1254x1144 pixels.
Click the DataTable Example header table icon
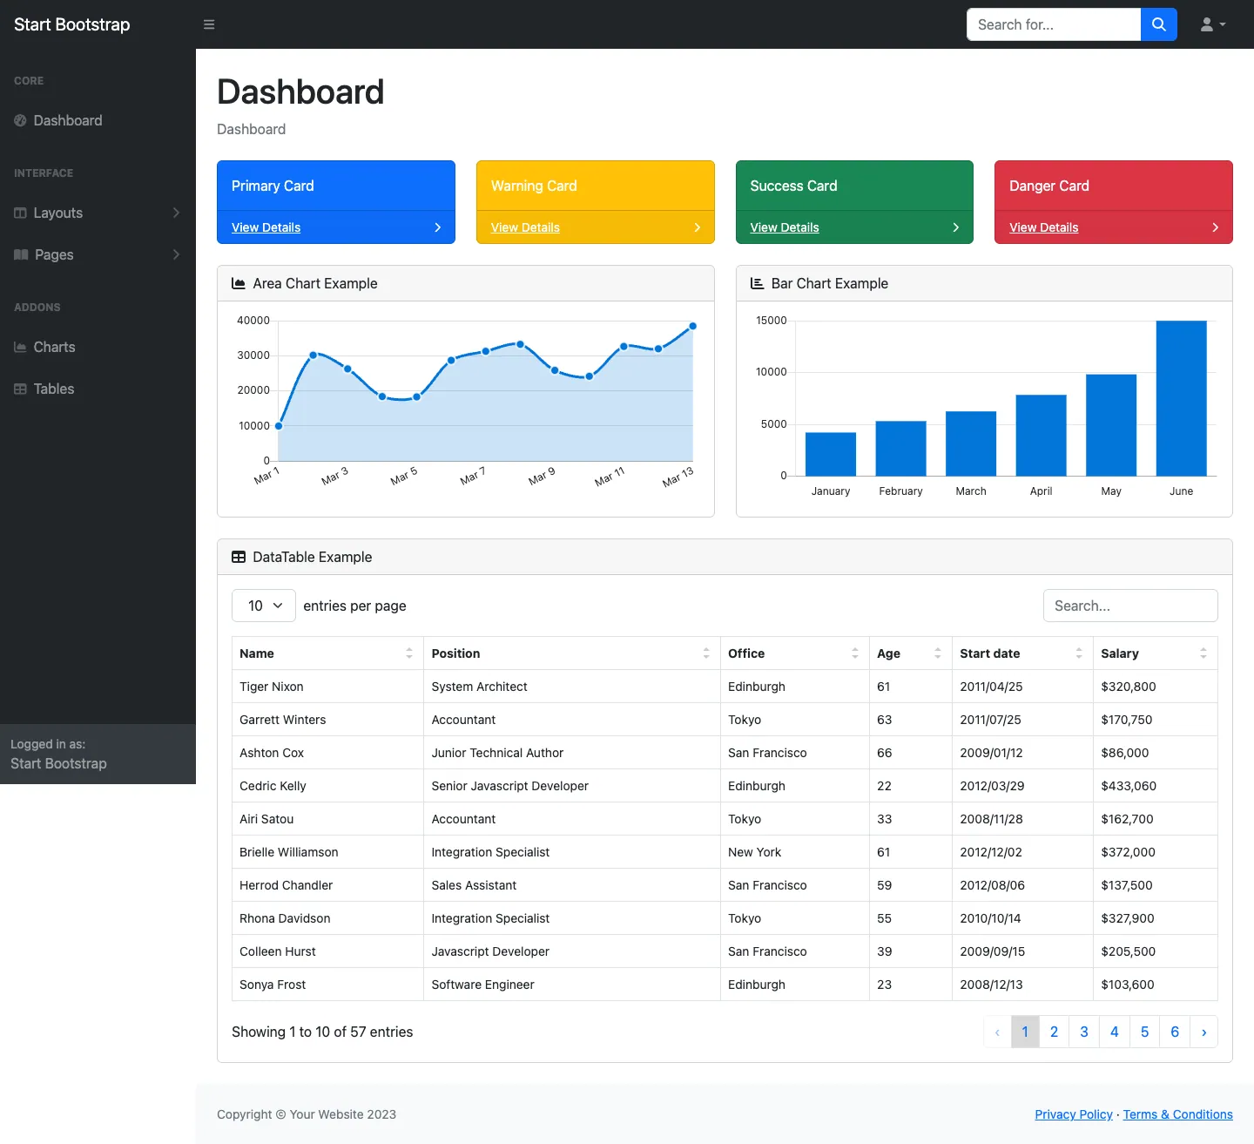pyautogui.click(x=239, y=557)
